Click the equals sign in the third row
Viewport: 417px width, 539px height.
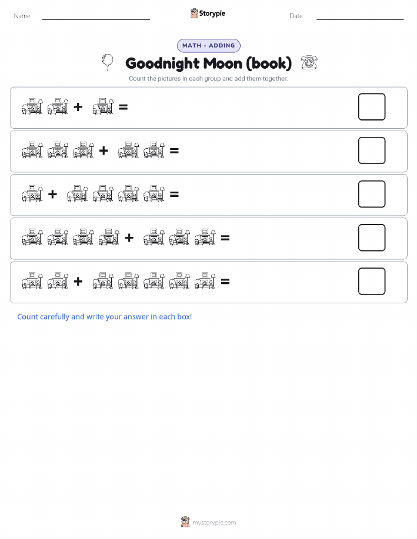point(175,194)
